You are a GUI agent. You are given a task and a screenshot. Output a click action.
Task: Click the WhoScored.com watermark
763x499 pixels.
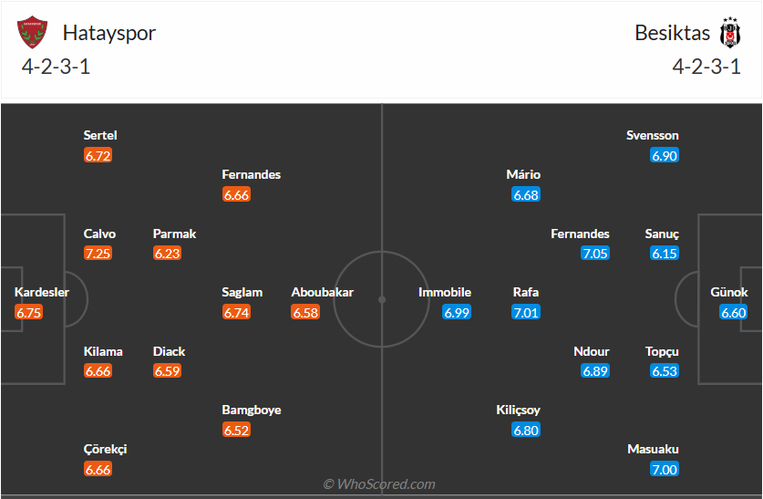(x=380, y=484)
